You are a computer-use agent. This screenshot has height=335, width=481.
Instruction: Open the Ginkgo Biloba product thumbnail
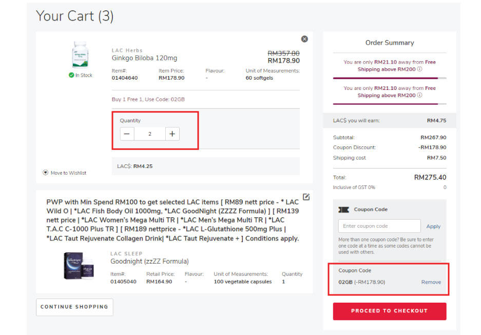click(80, 54)
